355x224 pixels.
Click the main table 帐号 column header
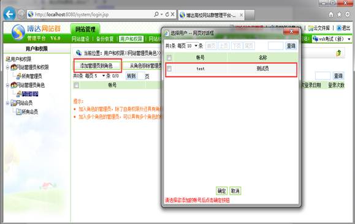pos(112,85)
